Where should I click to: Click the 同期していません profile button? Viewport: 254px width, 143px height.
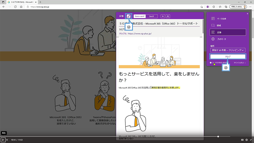tap(238, 7)
